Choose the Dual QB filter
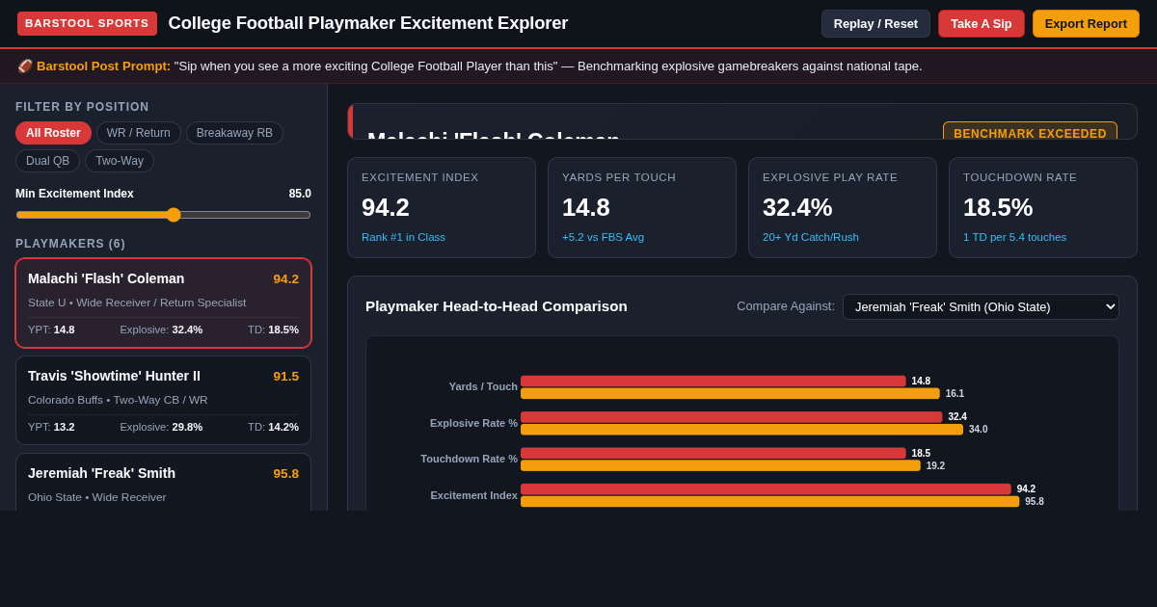 pos(47,161)
